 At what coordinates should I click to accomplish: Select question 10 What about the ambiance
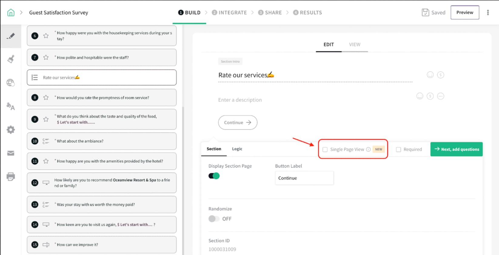coord(102,141)
